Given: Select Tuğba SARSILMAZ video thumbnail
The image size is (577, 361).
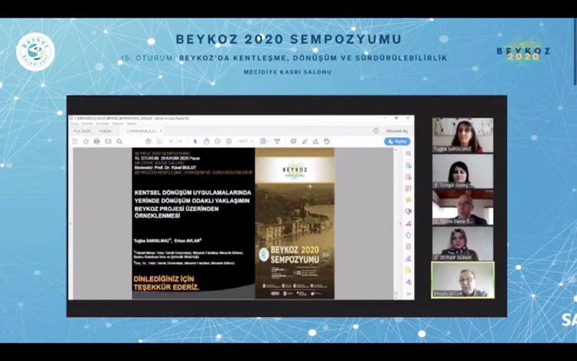Looking at the screenshot, I should point(462,135).
